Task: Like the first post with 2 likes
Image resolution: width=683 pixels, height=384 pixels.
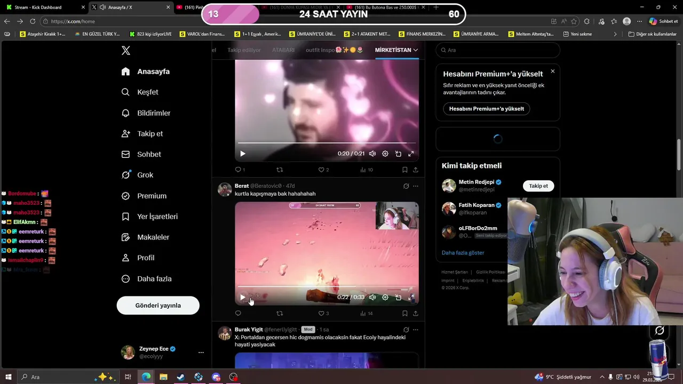Action: (x=324, y=170)
